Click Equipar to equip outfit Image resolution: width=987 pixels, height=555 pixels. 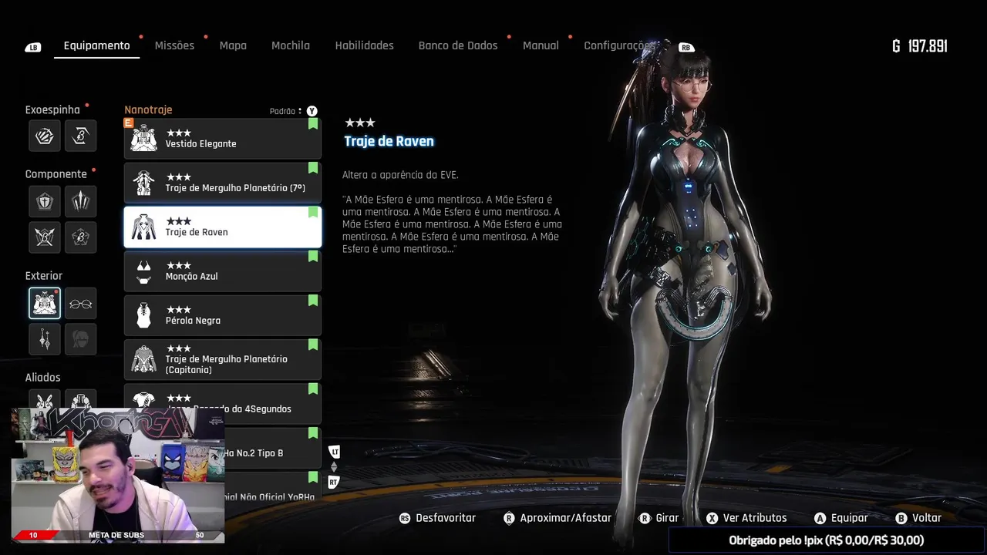pos(850,518)
